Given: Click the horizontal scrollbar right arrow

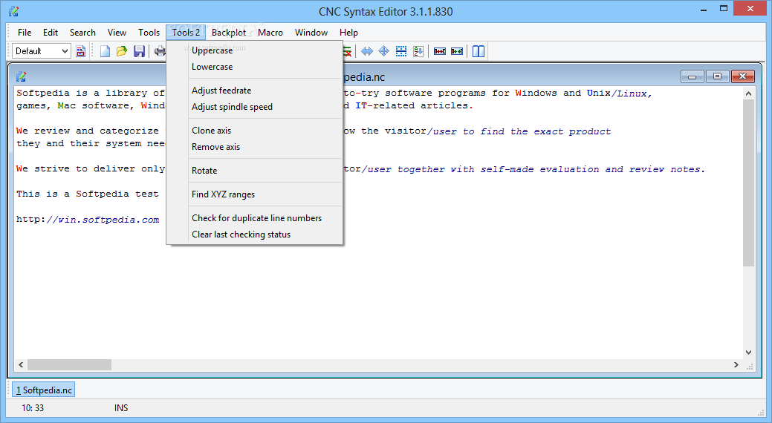Looking at the screenshot, I should pos(736,365).
